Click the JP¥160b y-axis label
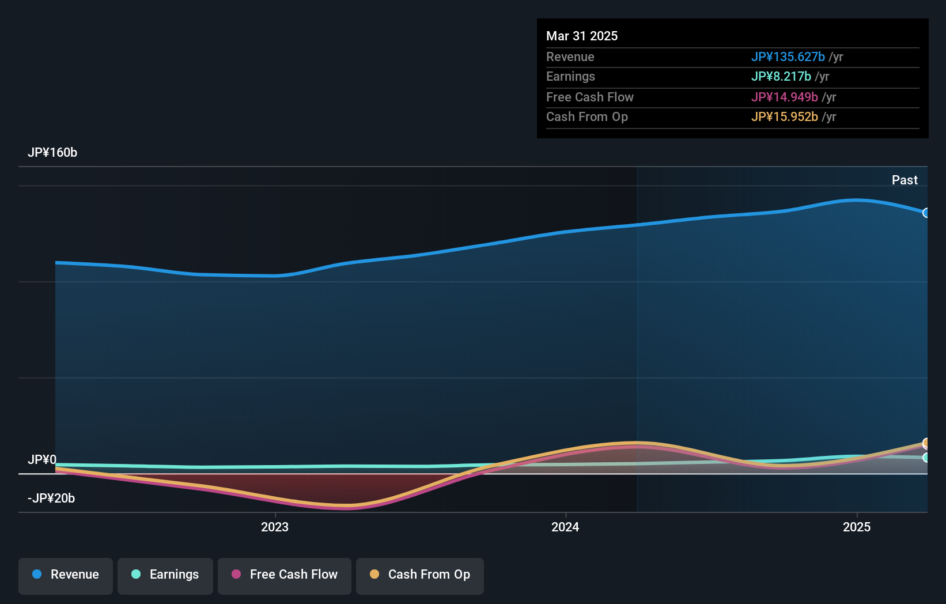Image resolution: width=946 pixels, height=604 pixels. coord(52,152)
